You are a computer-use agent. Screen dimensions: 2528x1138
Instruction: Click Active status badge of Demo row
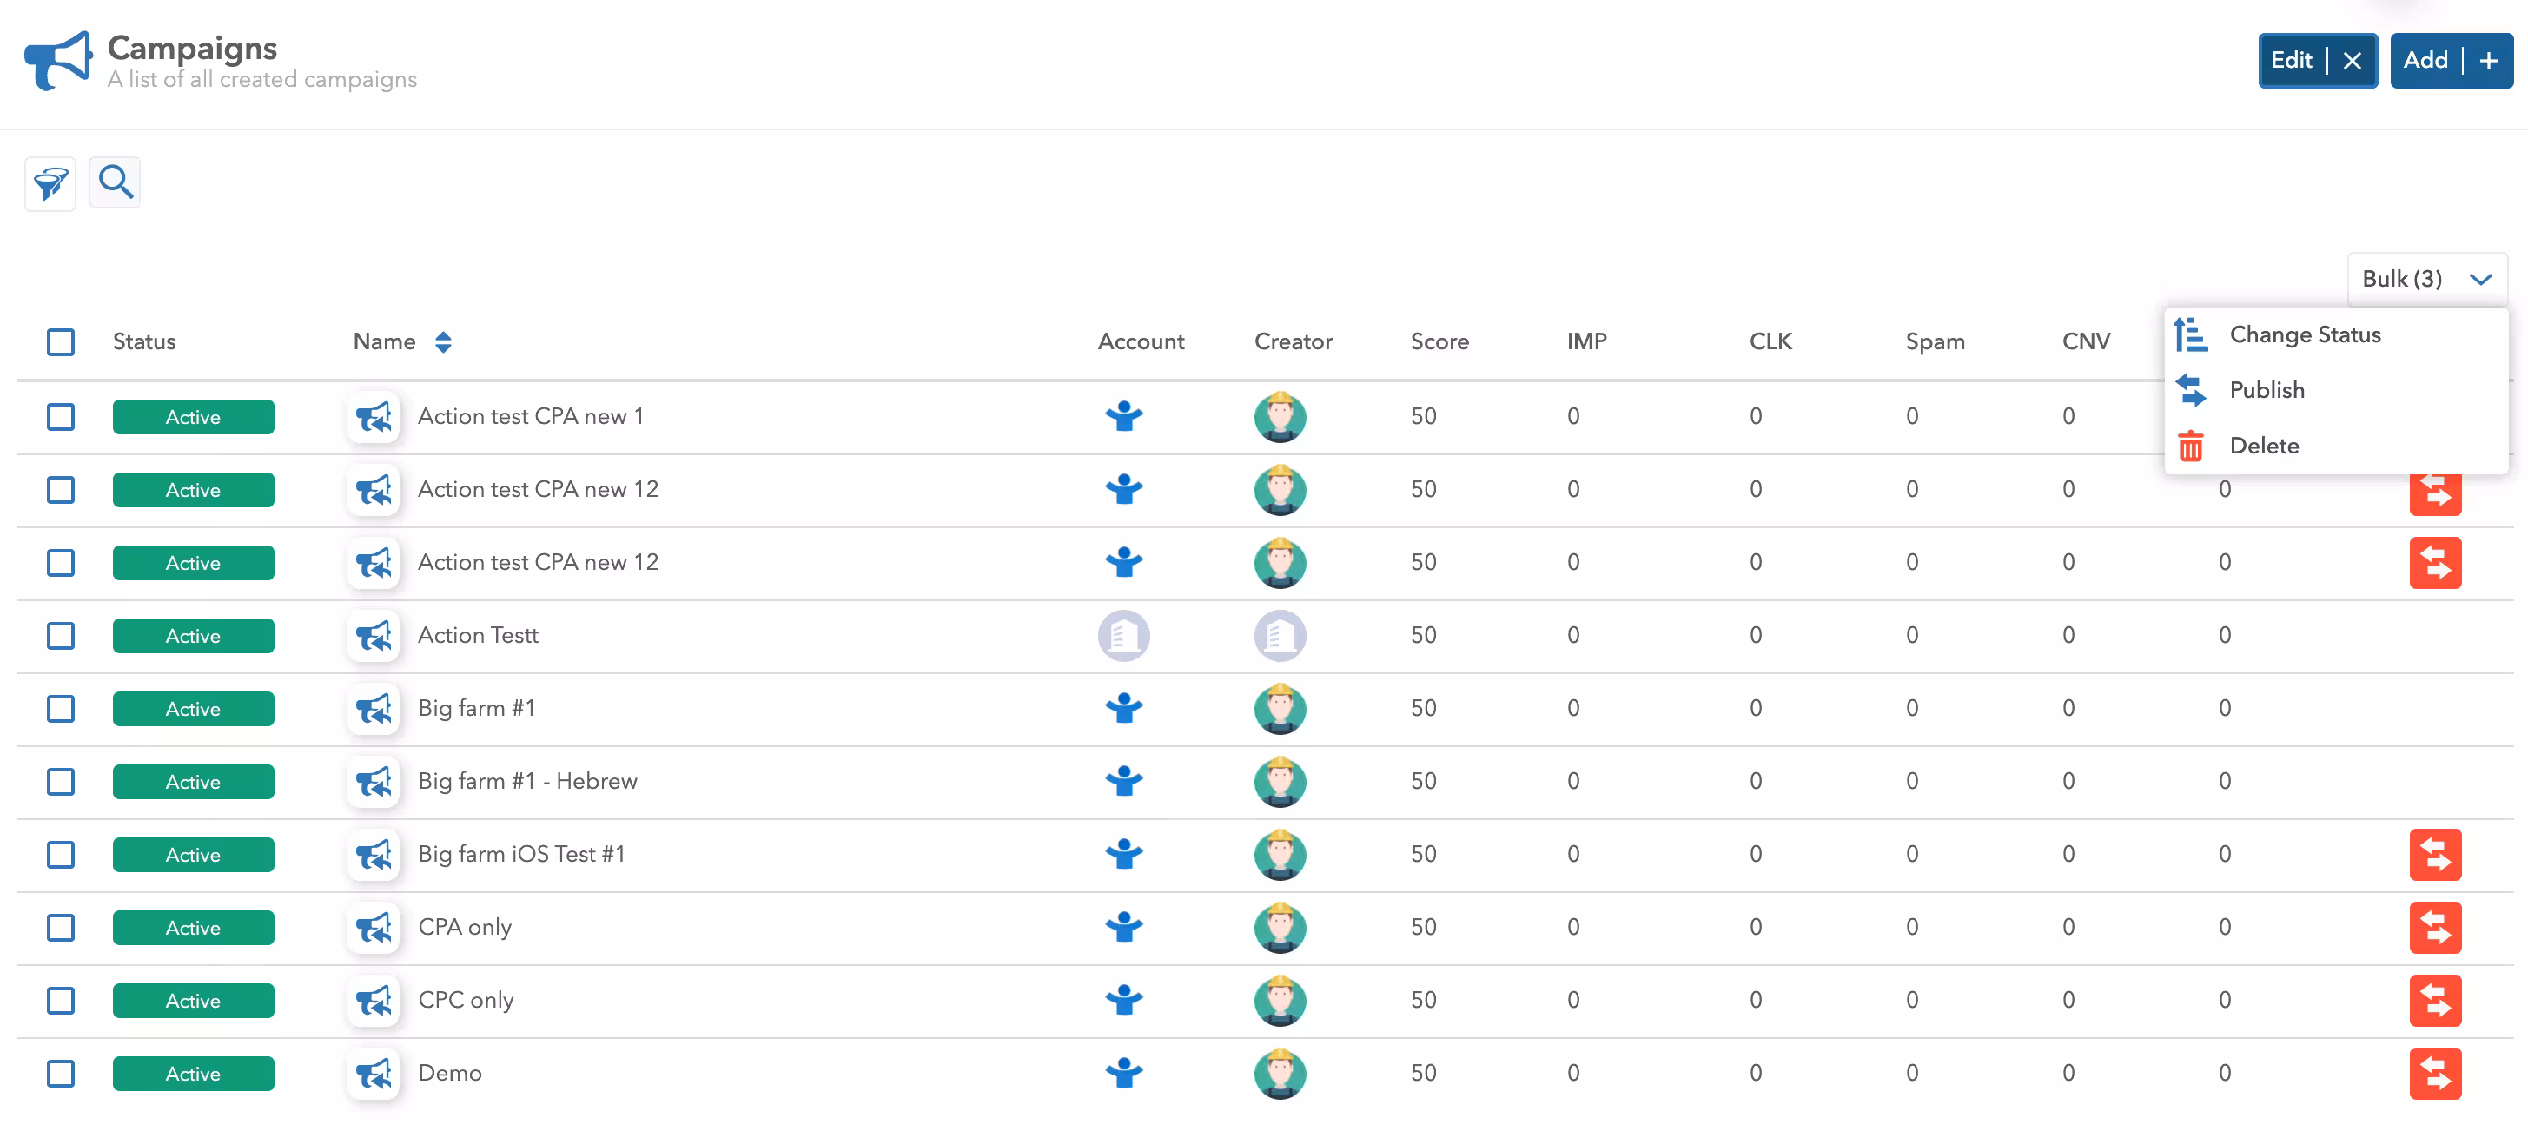pyautogui.click(x=194, y=1073)
